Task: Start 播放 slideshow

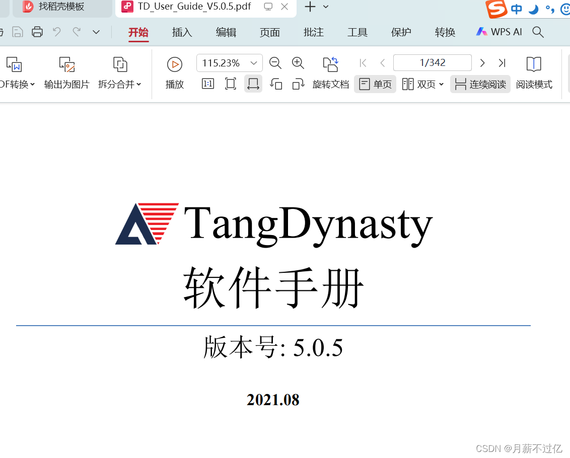Action: pyautogui.click(x=175, y=73)
